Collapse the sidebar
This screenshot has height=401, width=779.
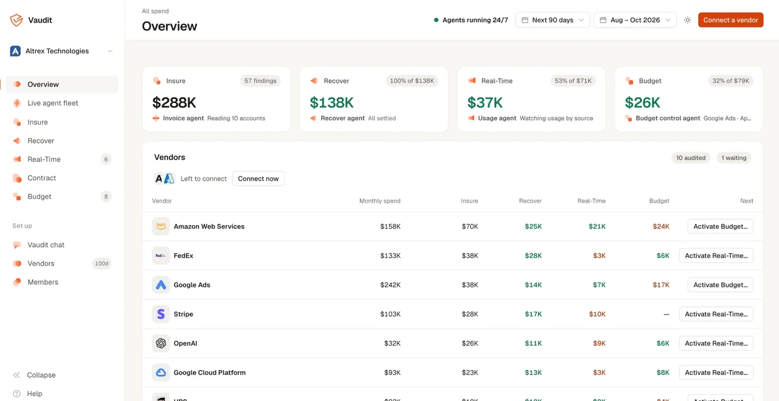point(62,375)
